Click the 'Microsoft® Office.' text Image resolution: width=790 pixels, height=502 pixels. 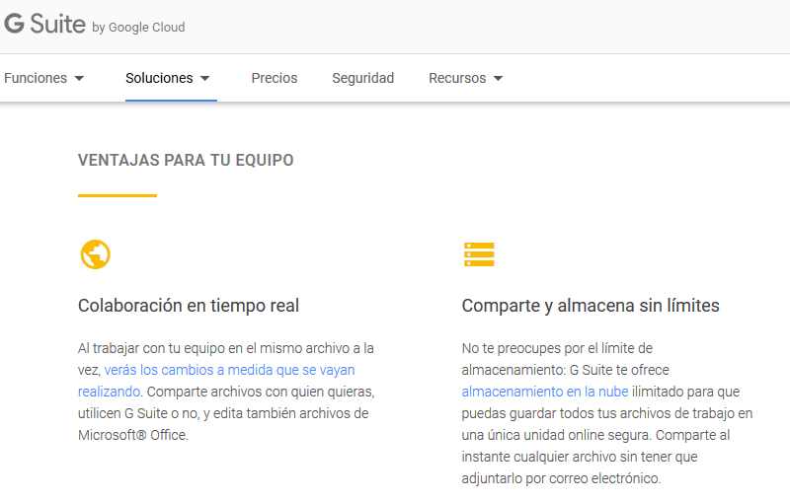click(x=133, y=435)
